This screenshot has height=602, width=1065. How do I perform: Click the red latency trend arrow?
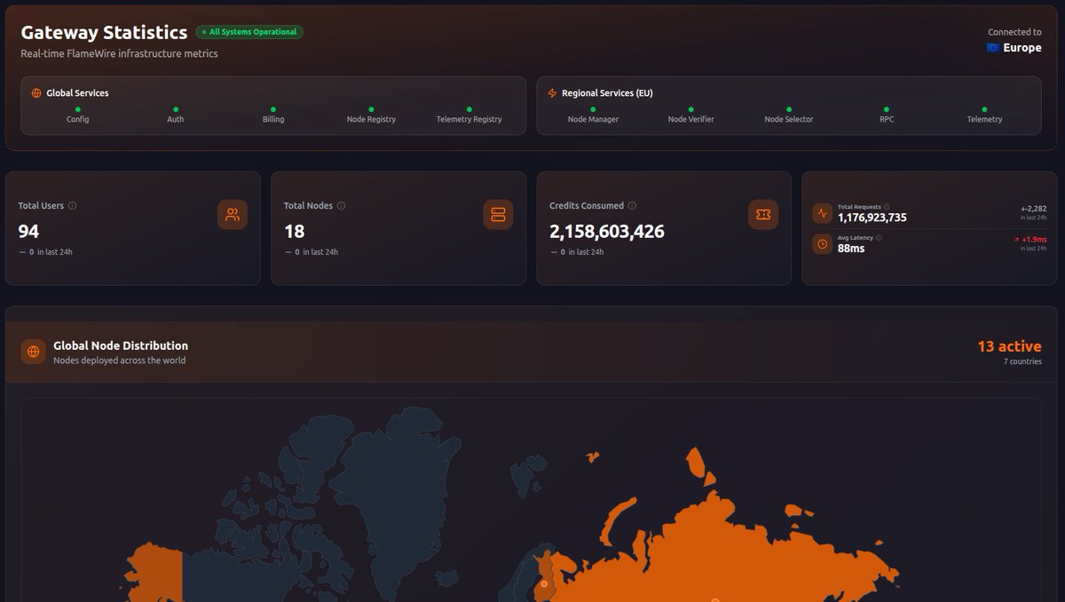(1016, 240)
